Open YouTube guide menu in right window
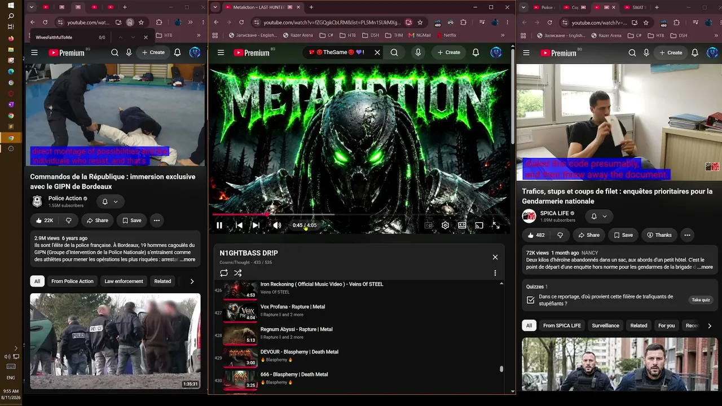 click(x=526, y=53)
